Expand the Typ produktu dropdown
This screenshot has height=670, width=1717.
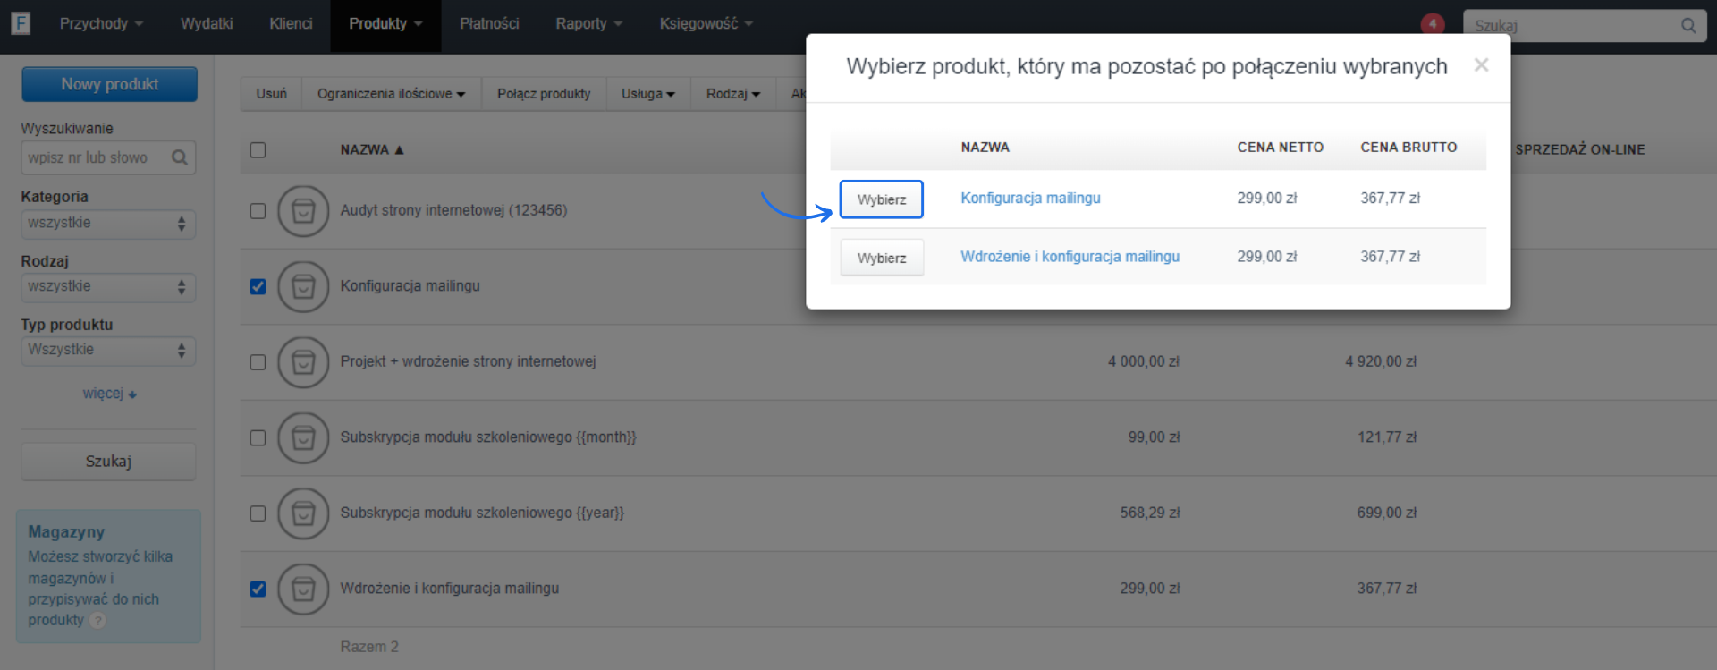[x=107, y=351]
